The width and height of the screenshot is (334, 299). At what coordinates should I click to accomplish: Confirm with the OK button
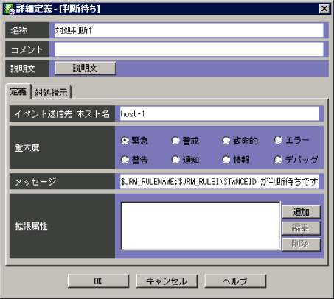tap(98, 281)
